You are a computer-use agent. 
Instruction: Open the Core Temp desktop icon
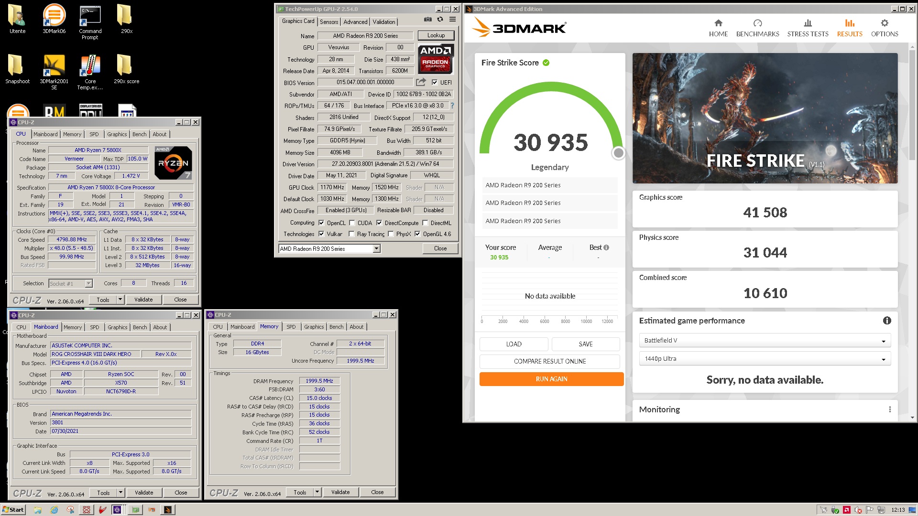click(90, 72)
